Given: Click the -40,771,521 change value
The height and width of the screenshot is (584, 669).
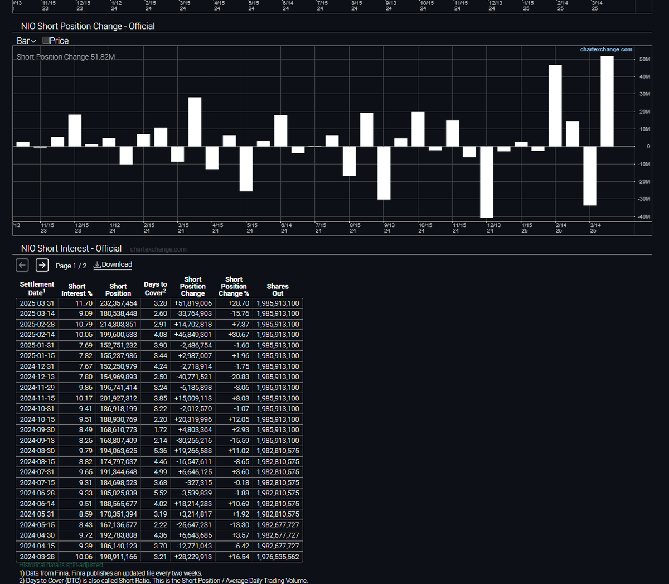Looking at the screenshot, I should click(x=194, y=377).
